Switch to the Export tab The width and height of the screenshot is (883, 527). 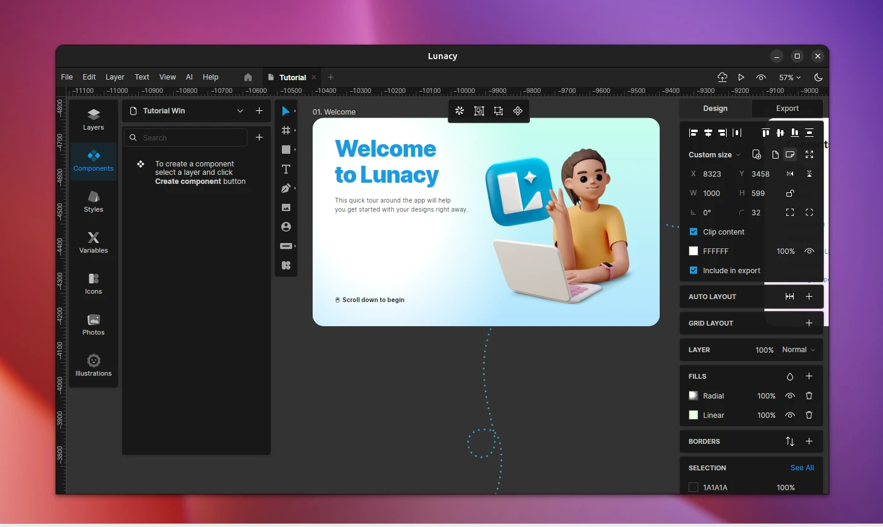click(787, 109)
